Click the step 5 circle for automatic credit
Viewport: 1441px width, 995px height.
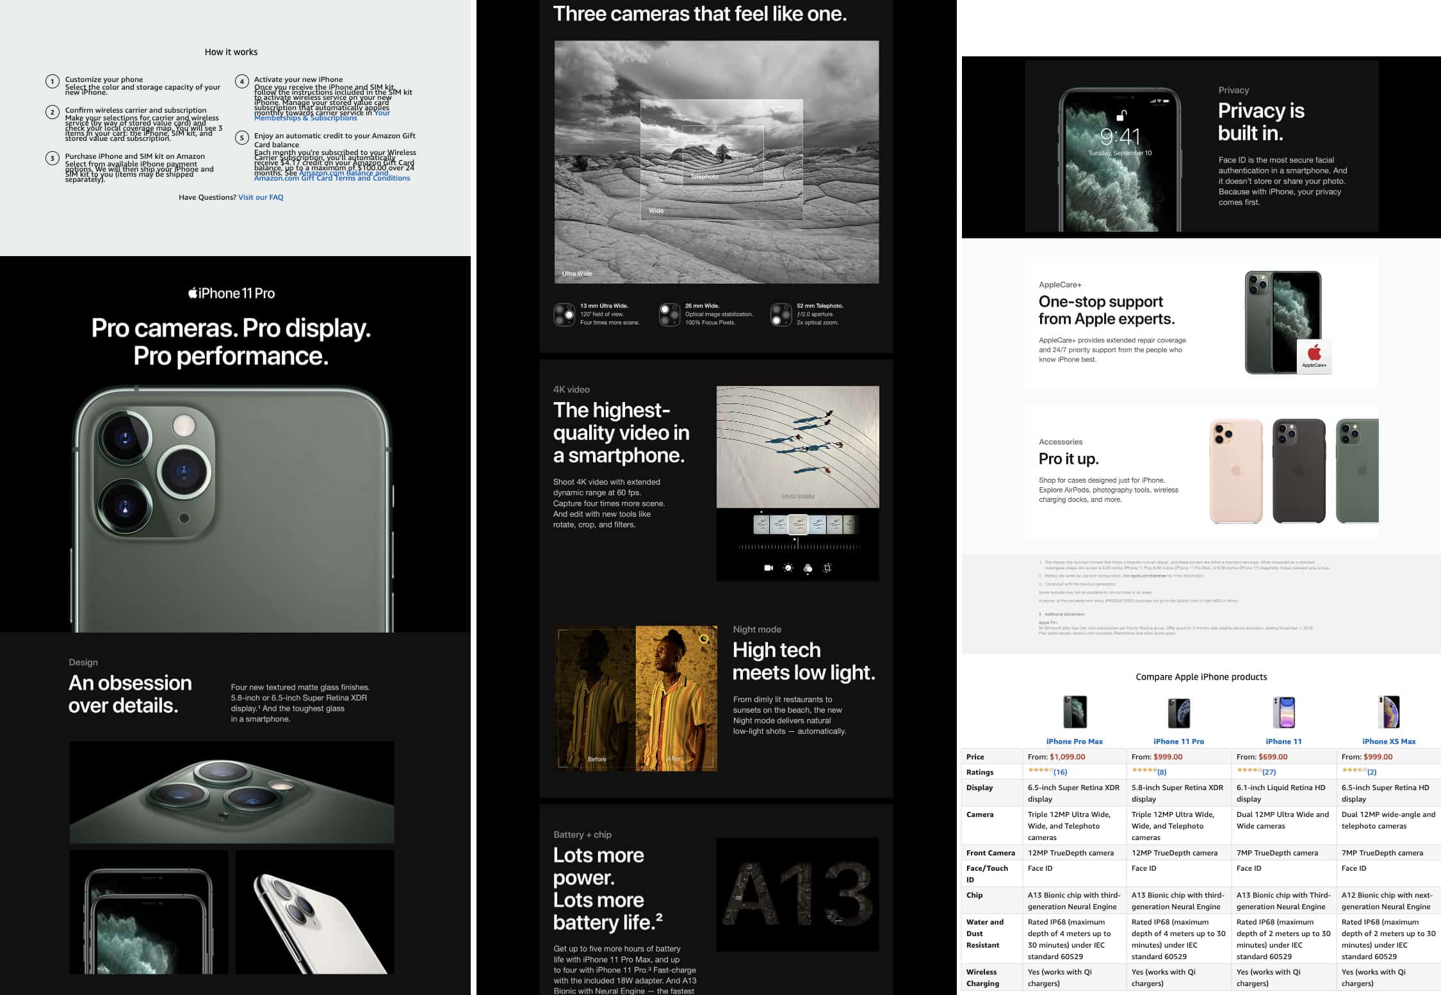tap(241, 138)
